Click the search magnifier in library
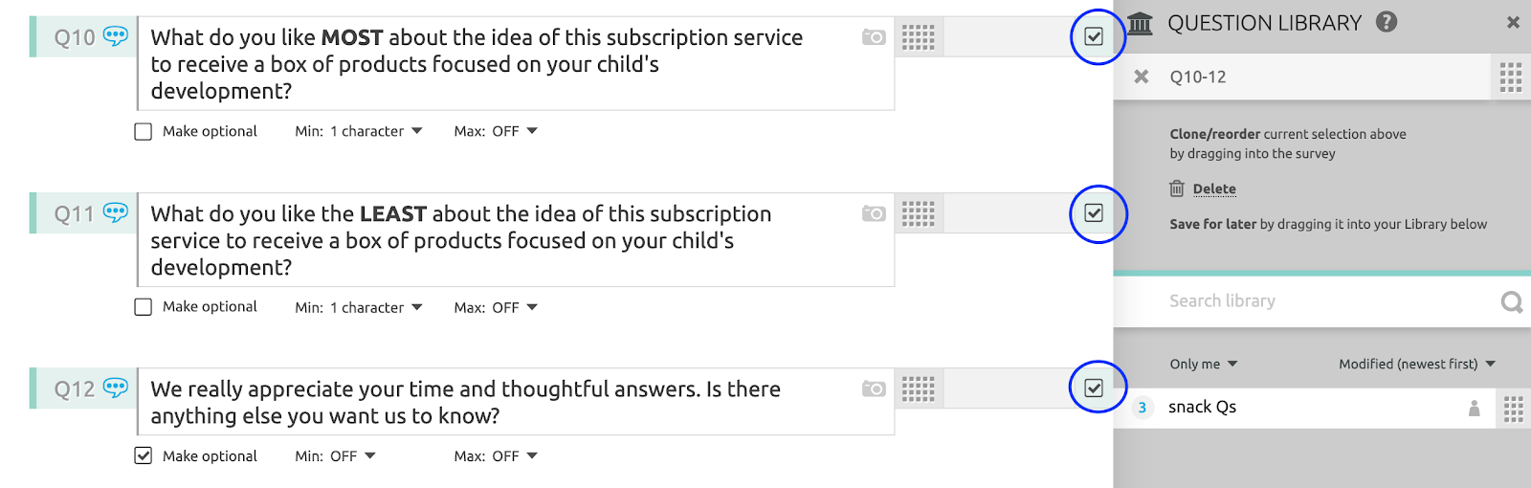 pos(1511,302)
